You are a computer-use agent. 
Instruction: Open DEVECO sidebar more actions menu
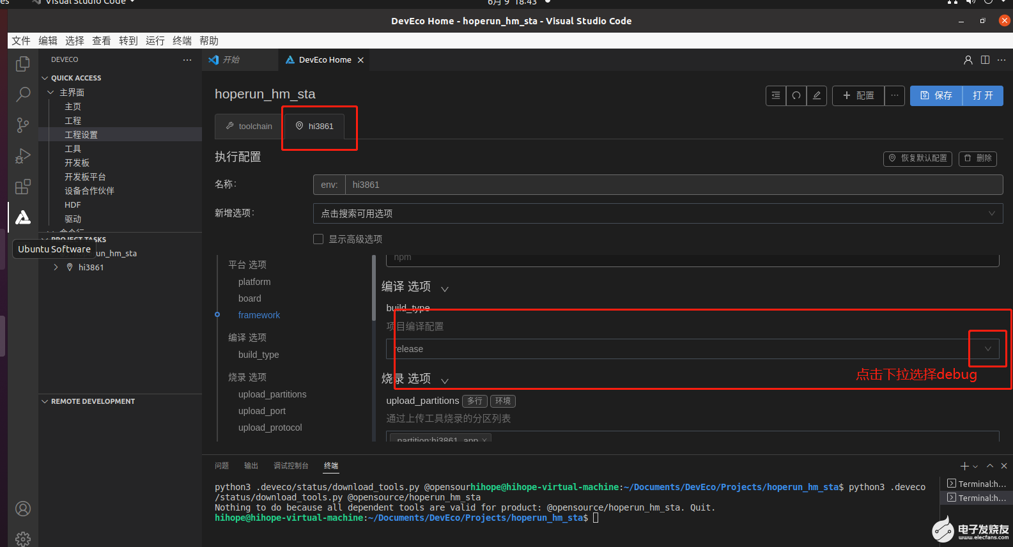tap(187, 59)
